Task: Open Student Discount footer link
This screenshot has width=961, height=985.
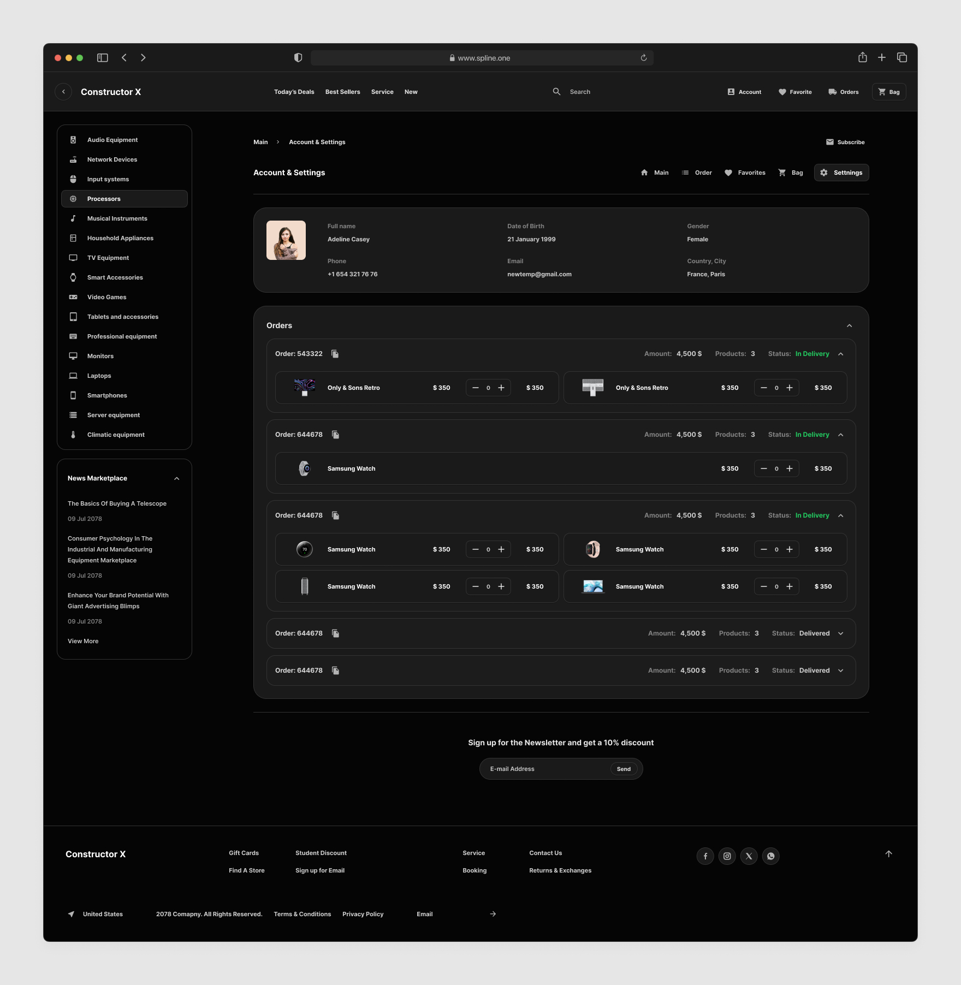Action: tap(321, 853)
